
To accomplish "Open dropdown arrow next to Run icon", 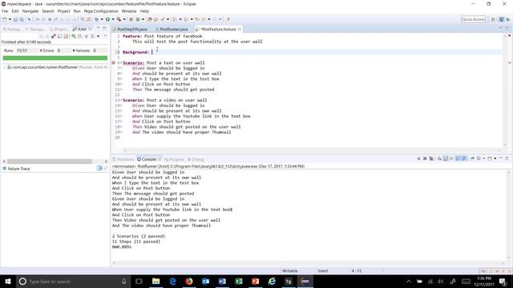I will (x=113, y=19).
